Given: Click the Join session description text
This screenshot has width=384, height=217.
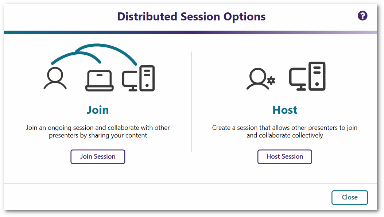Looking at the screenshot, I should pyautogui.click(x=98, y=131).
